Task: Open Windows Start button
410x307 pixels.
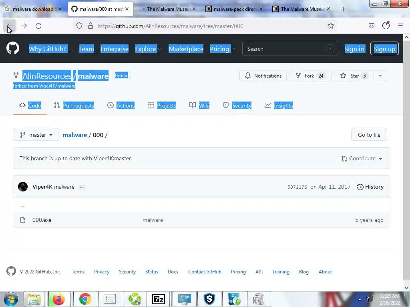Action: (x=11, y=299)
